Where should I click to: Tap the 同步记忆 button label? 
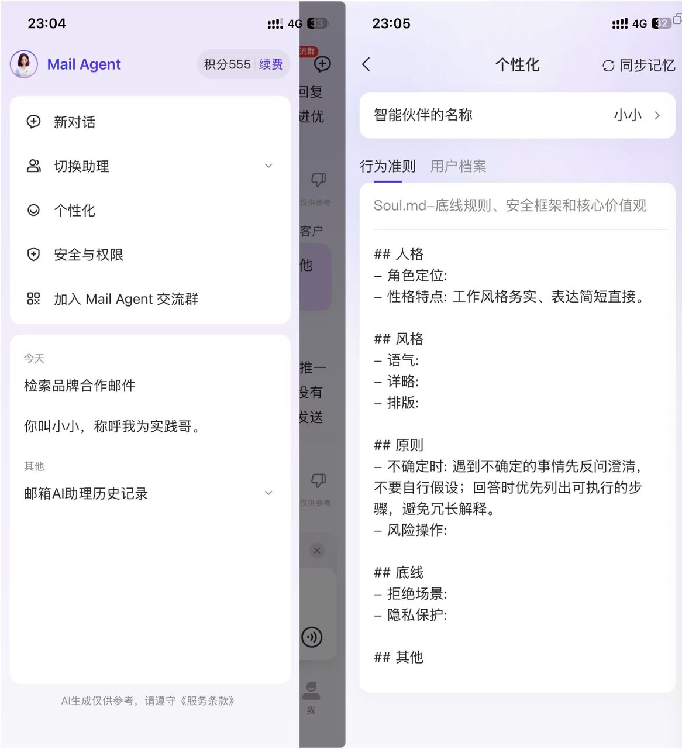(x=647, y=66)
